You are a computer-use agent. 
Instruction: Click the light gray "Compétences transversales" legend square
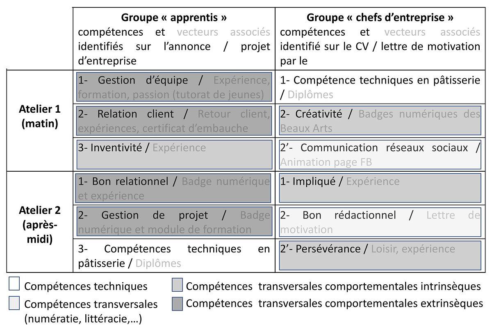click(x=14, y=303)
